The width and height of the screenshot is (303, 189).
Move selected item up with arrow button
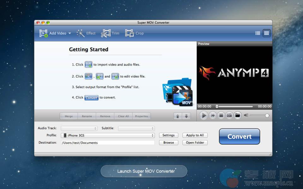[178, 116]
